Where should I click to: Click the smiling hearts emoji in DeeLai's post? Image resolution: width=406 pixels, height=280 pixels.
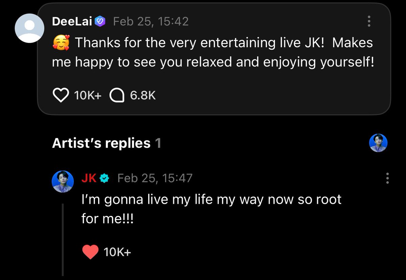click(61, 43)
